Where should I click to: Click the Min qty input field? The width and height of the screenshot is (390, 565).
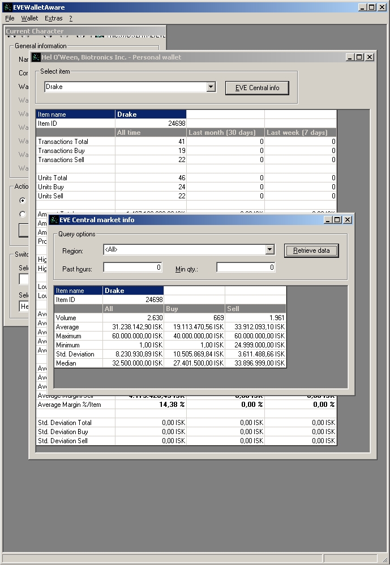click(x=246, y=267)
